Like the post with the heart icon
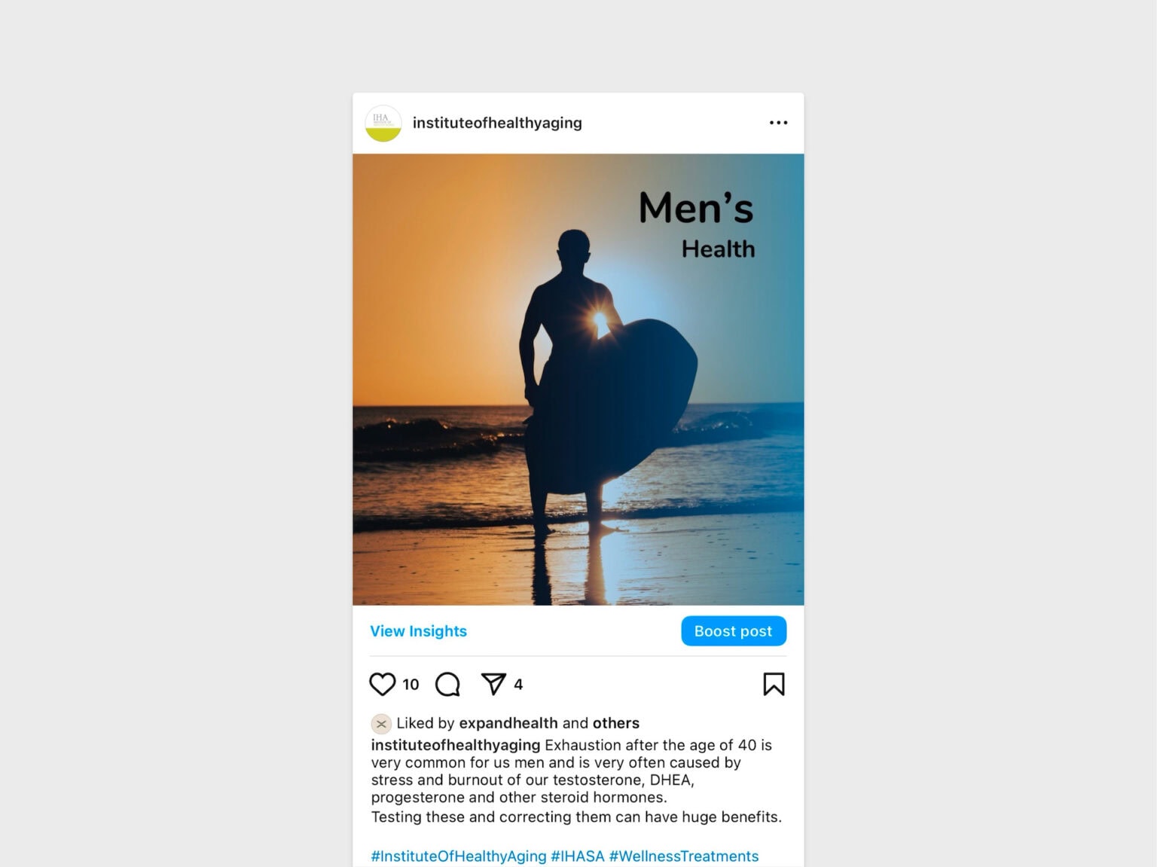Viewport: 1157px width, 867px height. (x=382, y=684)
